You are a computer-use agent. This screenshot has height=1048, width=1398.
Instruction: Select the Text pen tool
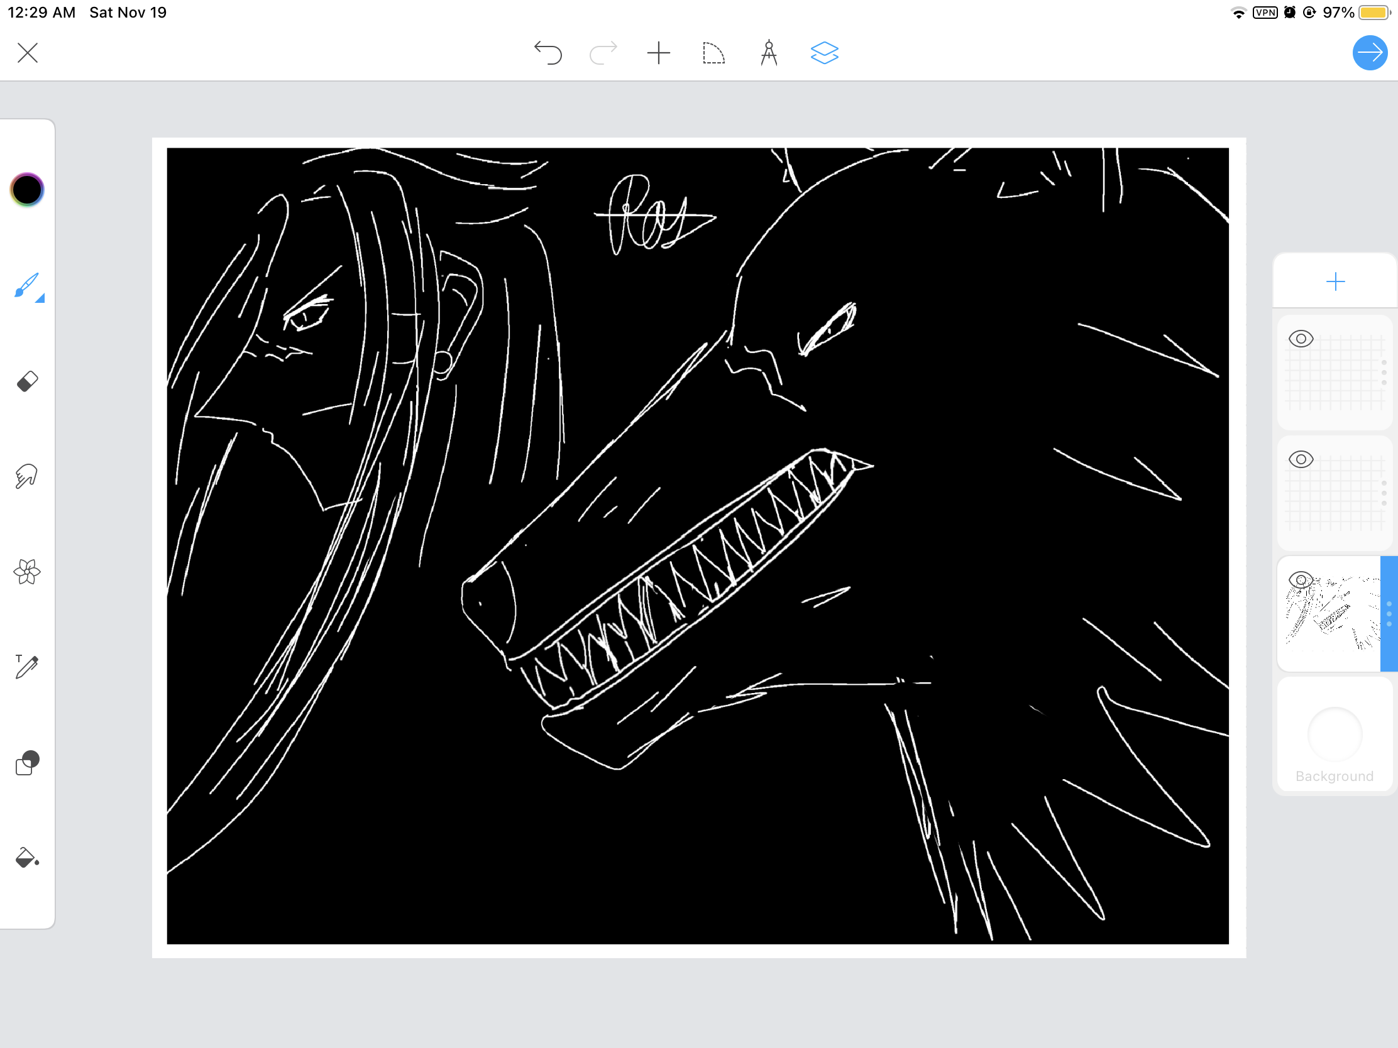point(26,667)
